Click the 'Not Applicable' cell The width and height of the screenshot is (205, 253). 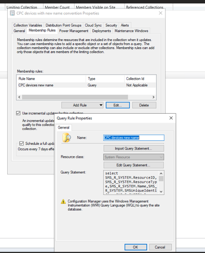click(137, 85)
